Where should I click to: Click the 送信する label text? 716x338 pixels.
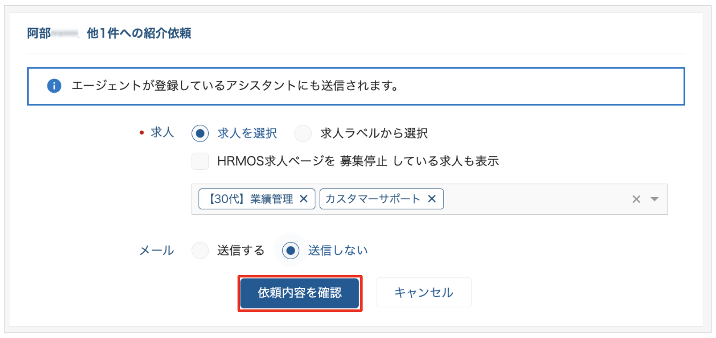coord(241,250)
